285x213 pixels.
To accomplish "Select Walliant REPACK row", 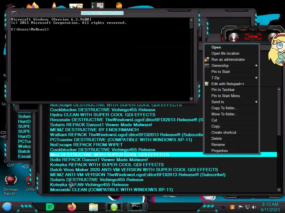I will (x=127, y=135).
